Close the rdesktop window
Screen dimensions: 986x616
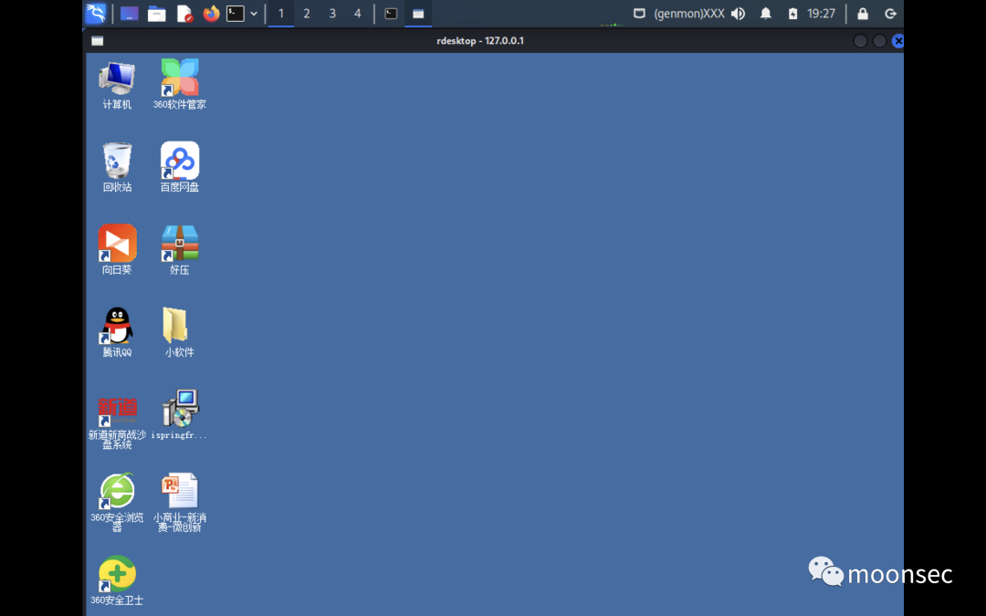click(898, 41)
